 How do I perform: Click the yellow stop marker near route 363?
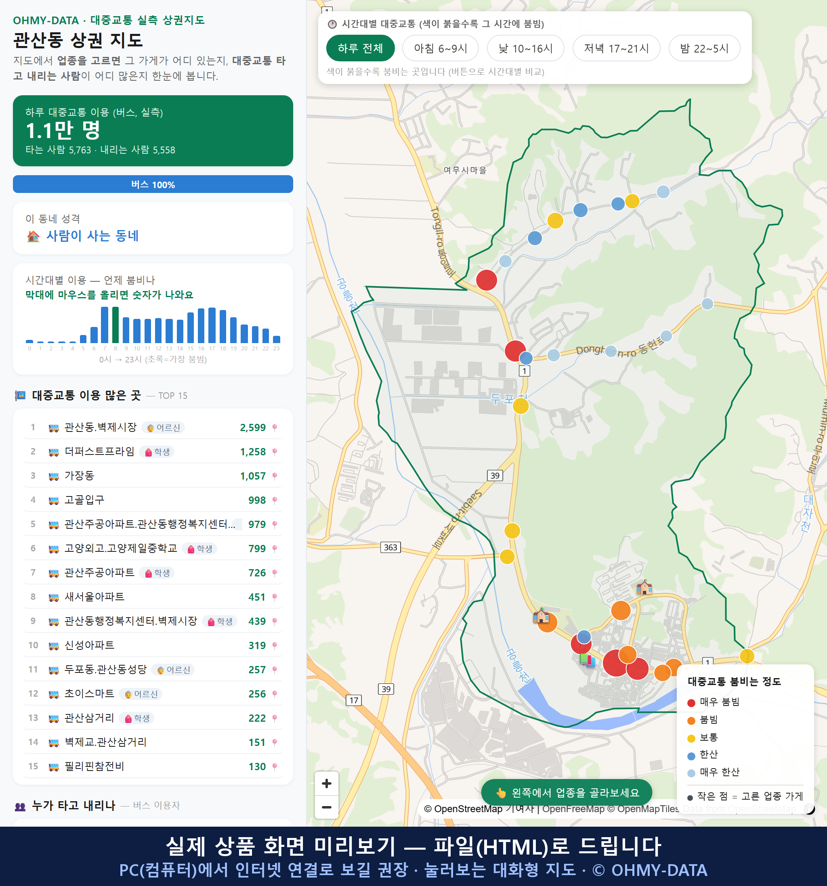[507, 556]
